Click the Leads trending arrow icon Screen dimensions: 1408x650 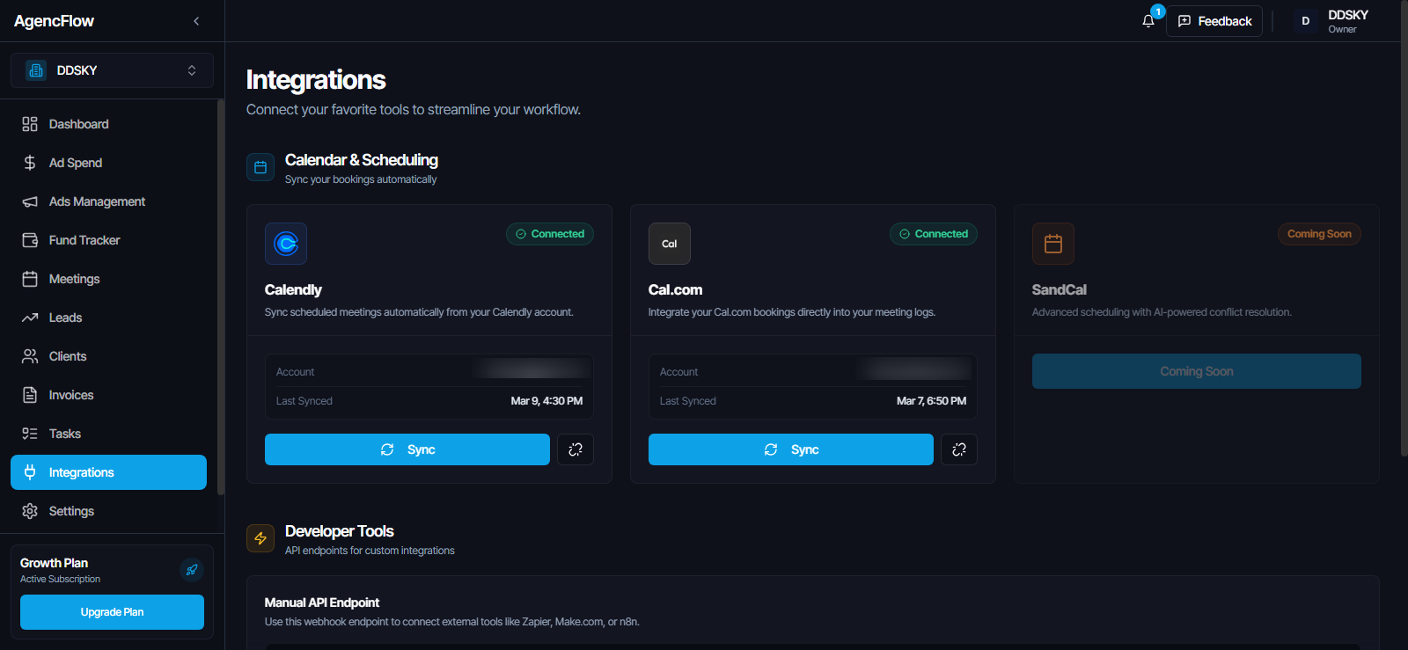[x=30, y=318]
